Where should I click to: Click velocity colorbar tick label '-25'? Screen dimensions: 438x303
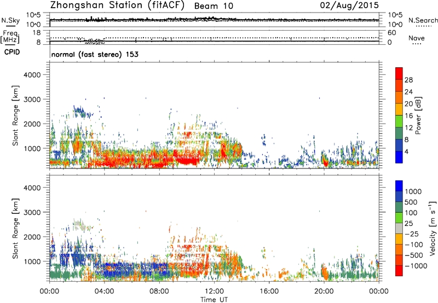(x=412, y=234)
